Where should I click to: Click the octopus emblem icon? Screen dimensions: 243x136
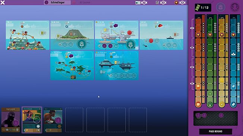(235, 7)
